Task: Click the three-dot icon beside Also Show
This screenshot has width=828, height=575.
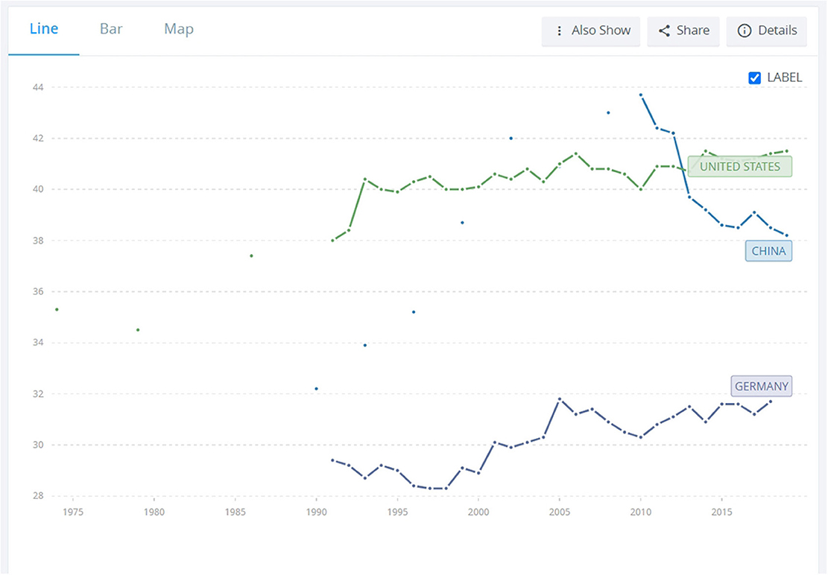Action: (x=559, y=31)
